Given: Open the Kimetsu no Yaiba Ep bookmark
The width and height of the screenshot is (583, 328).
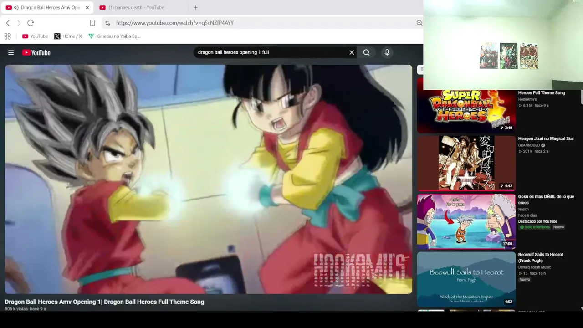Looking at the screenshot, I should point(114,36).
